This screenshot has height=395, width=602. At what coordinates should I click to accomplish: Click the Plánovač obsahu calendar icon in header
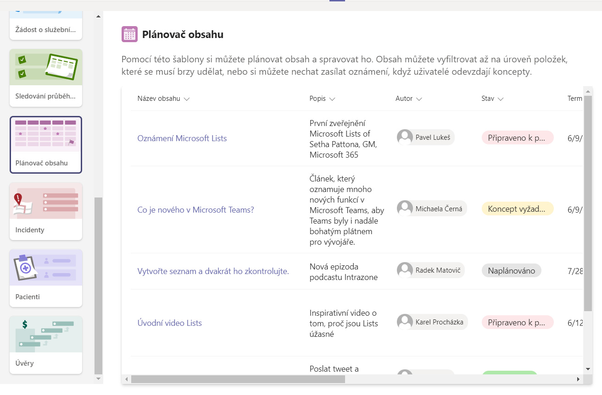pos(129,34)
